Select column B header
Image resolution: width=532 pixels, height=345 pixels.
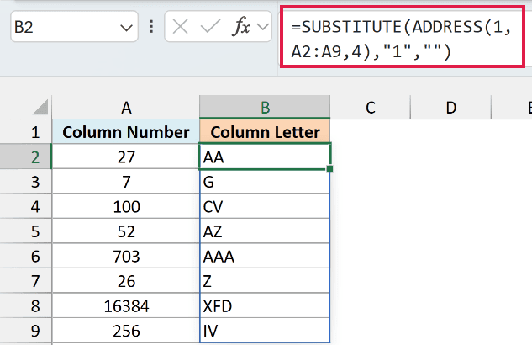[265, 108]
